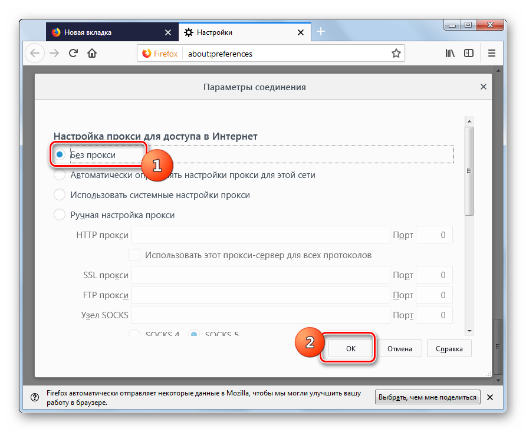Bookmark this page with the star icon
Viewport: 526px width, 432px height.
(x=396, y=54)
